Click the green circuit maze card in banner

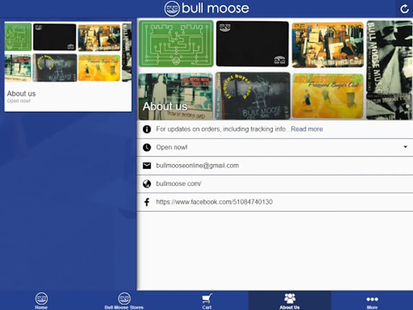point(176,43)
